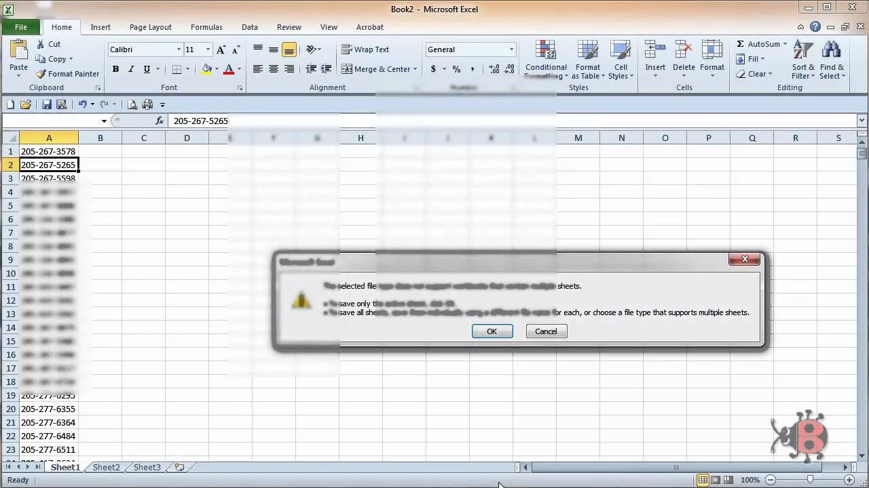
Task: Click the quick access Open folder icon
Action: pos(26,104)
